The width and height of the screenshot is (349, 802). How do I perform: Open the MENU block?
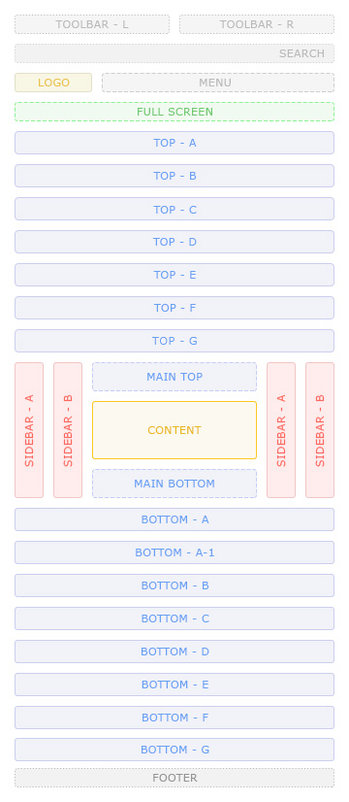218,83
